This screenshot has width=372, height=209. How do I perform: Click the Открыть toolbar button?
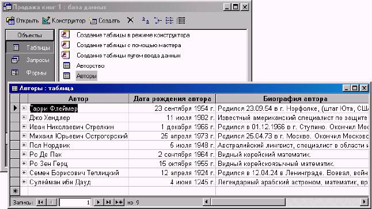click(22, 21)
